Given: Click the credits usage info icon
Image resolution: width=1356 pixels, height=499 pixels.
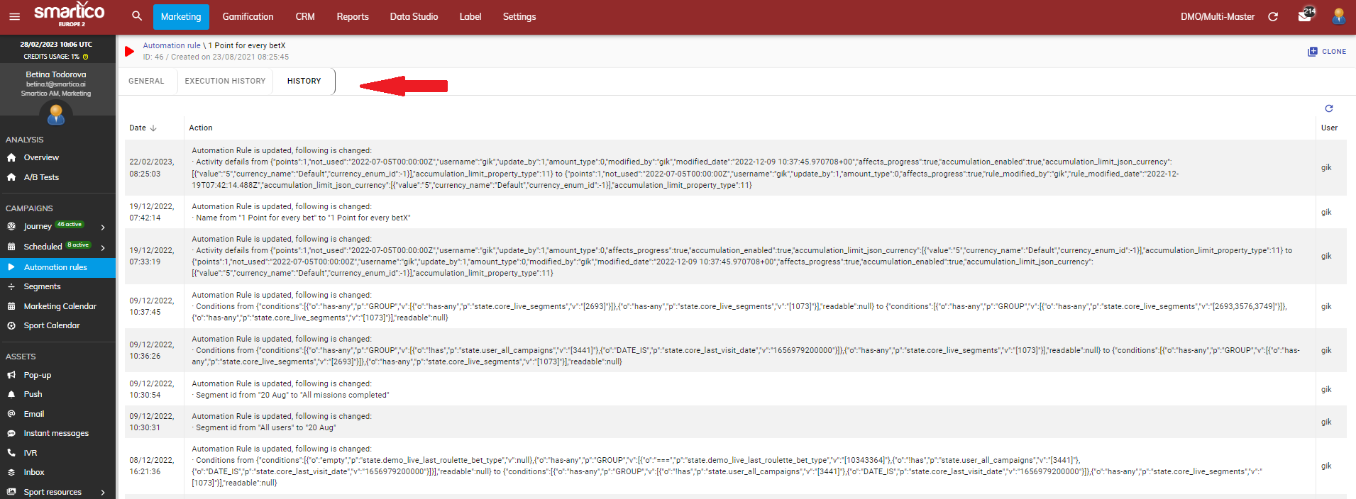Looking at the screenshot, I should pyautogui.click(x=86, y=57).
